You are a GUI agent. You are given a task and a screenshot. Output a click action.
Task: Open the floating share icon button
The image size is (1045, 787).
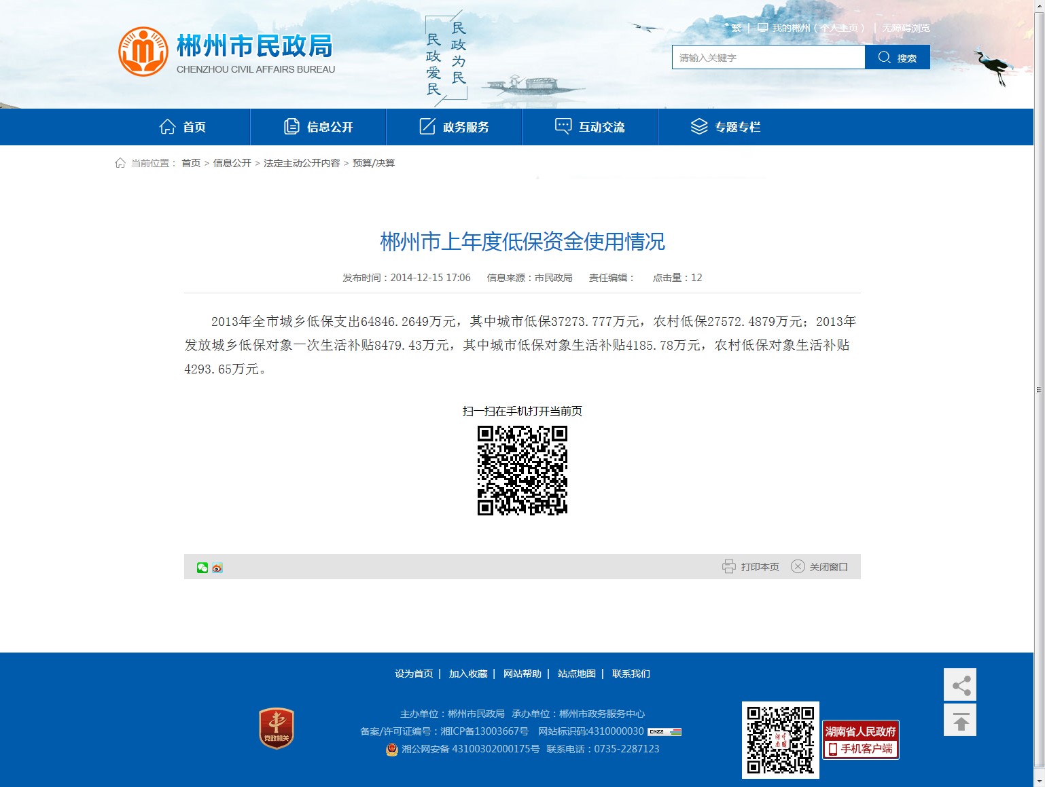coord(960,684)
